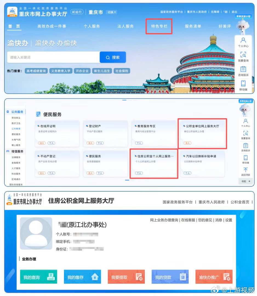Open 个人中心 icon in the 便民服务 page sidebar

point(245,121)
